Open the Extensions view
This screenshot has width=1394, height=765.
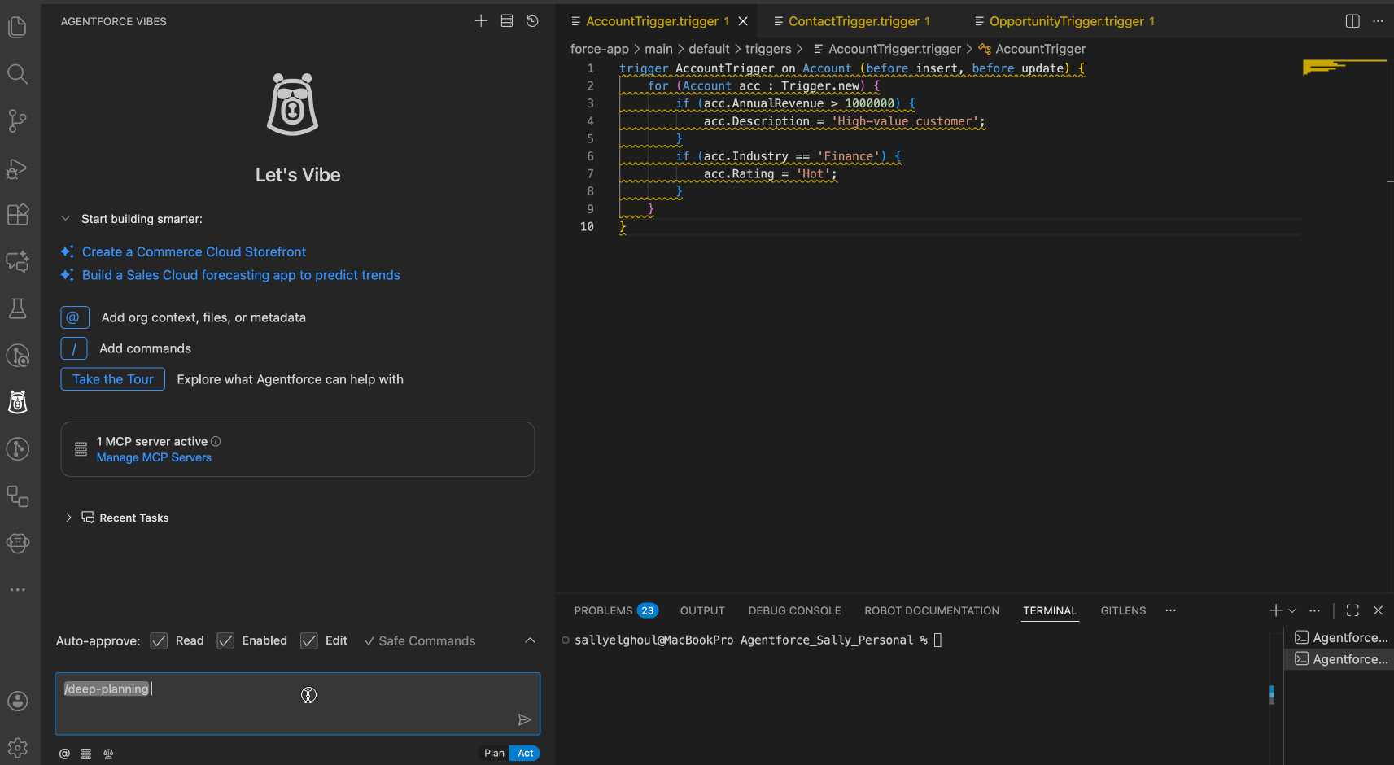pyautogui.click(x=18, y=214)
